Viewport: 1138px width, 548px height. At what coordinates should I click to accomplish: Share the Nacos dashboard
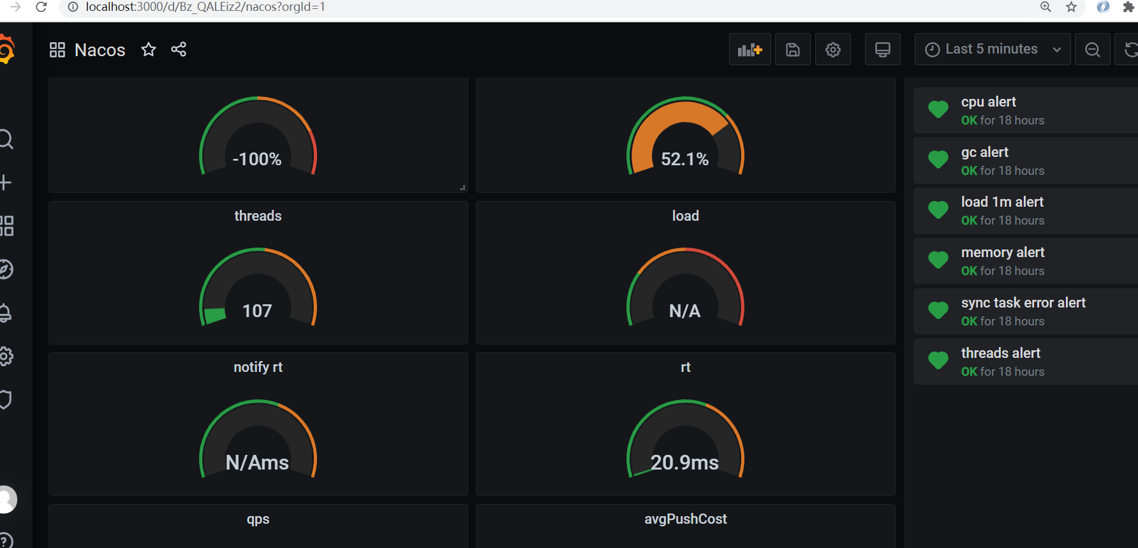click(179, 49)
